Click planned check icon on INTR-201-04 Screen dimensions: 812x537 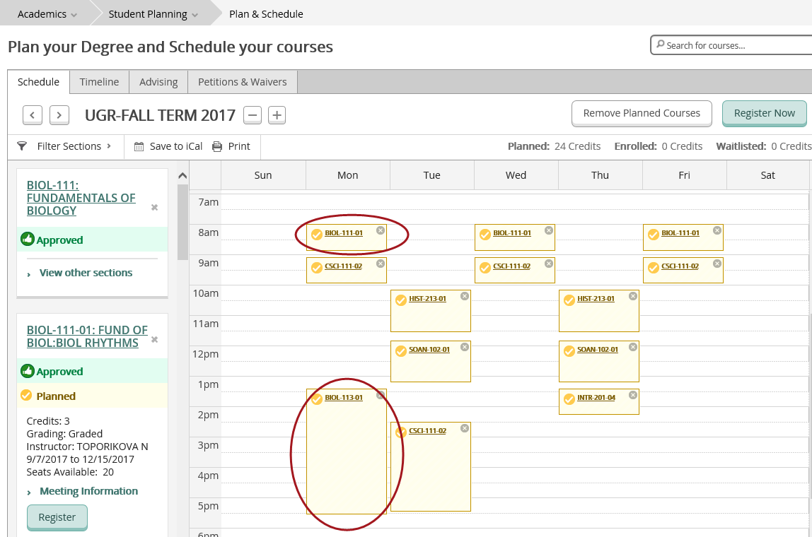tap(569, 399)
